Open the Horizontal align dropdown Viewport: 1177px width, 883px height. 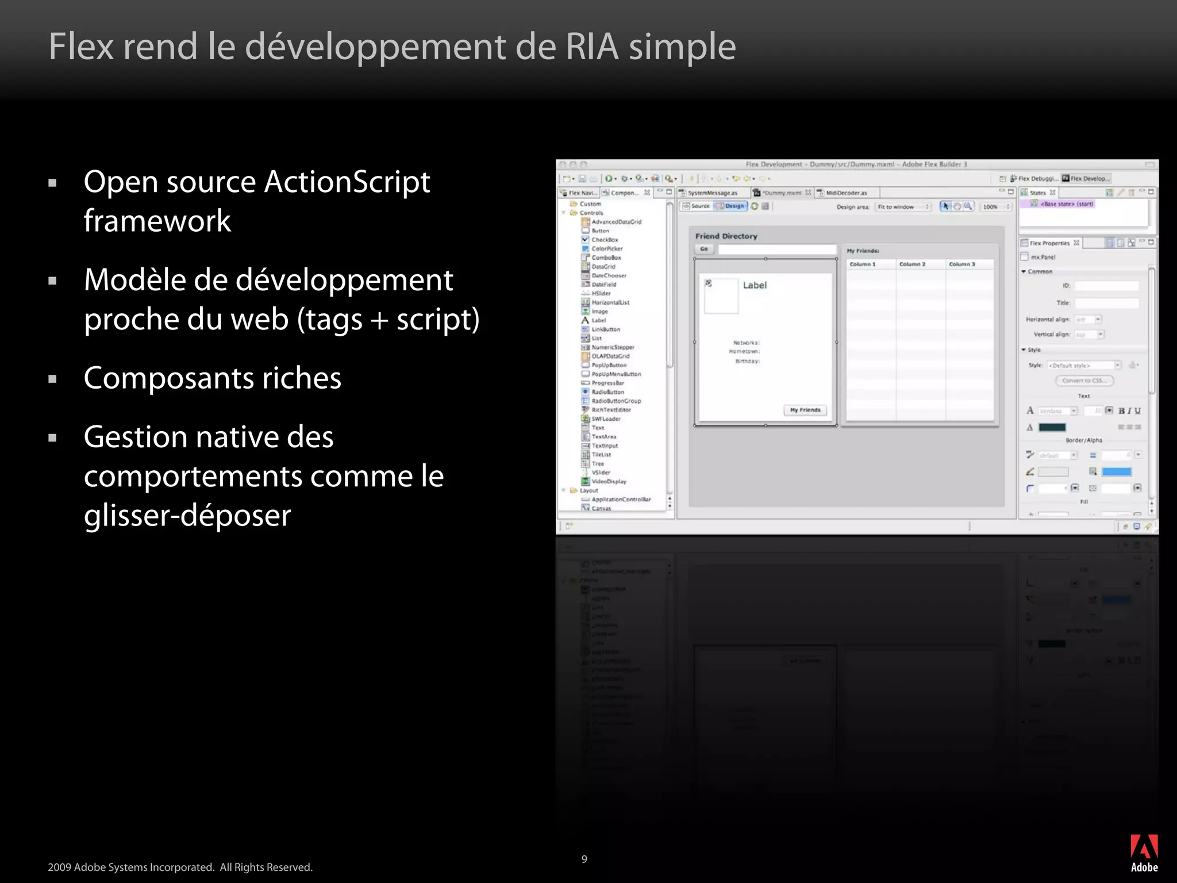(x=1088, y=319)
